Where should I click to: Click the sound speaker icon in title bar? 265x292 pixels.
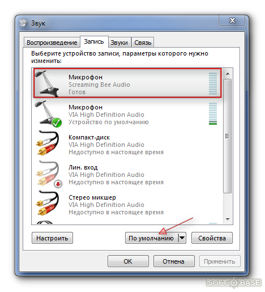coord(23,23)
